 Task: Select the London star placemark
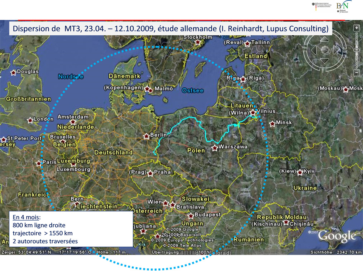30,120
